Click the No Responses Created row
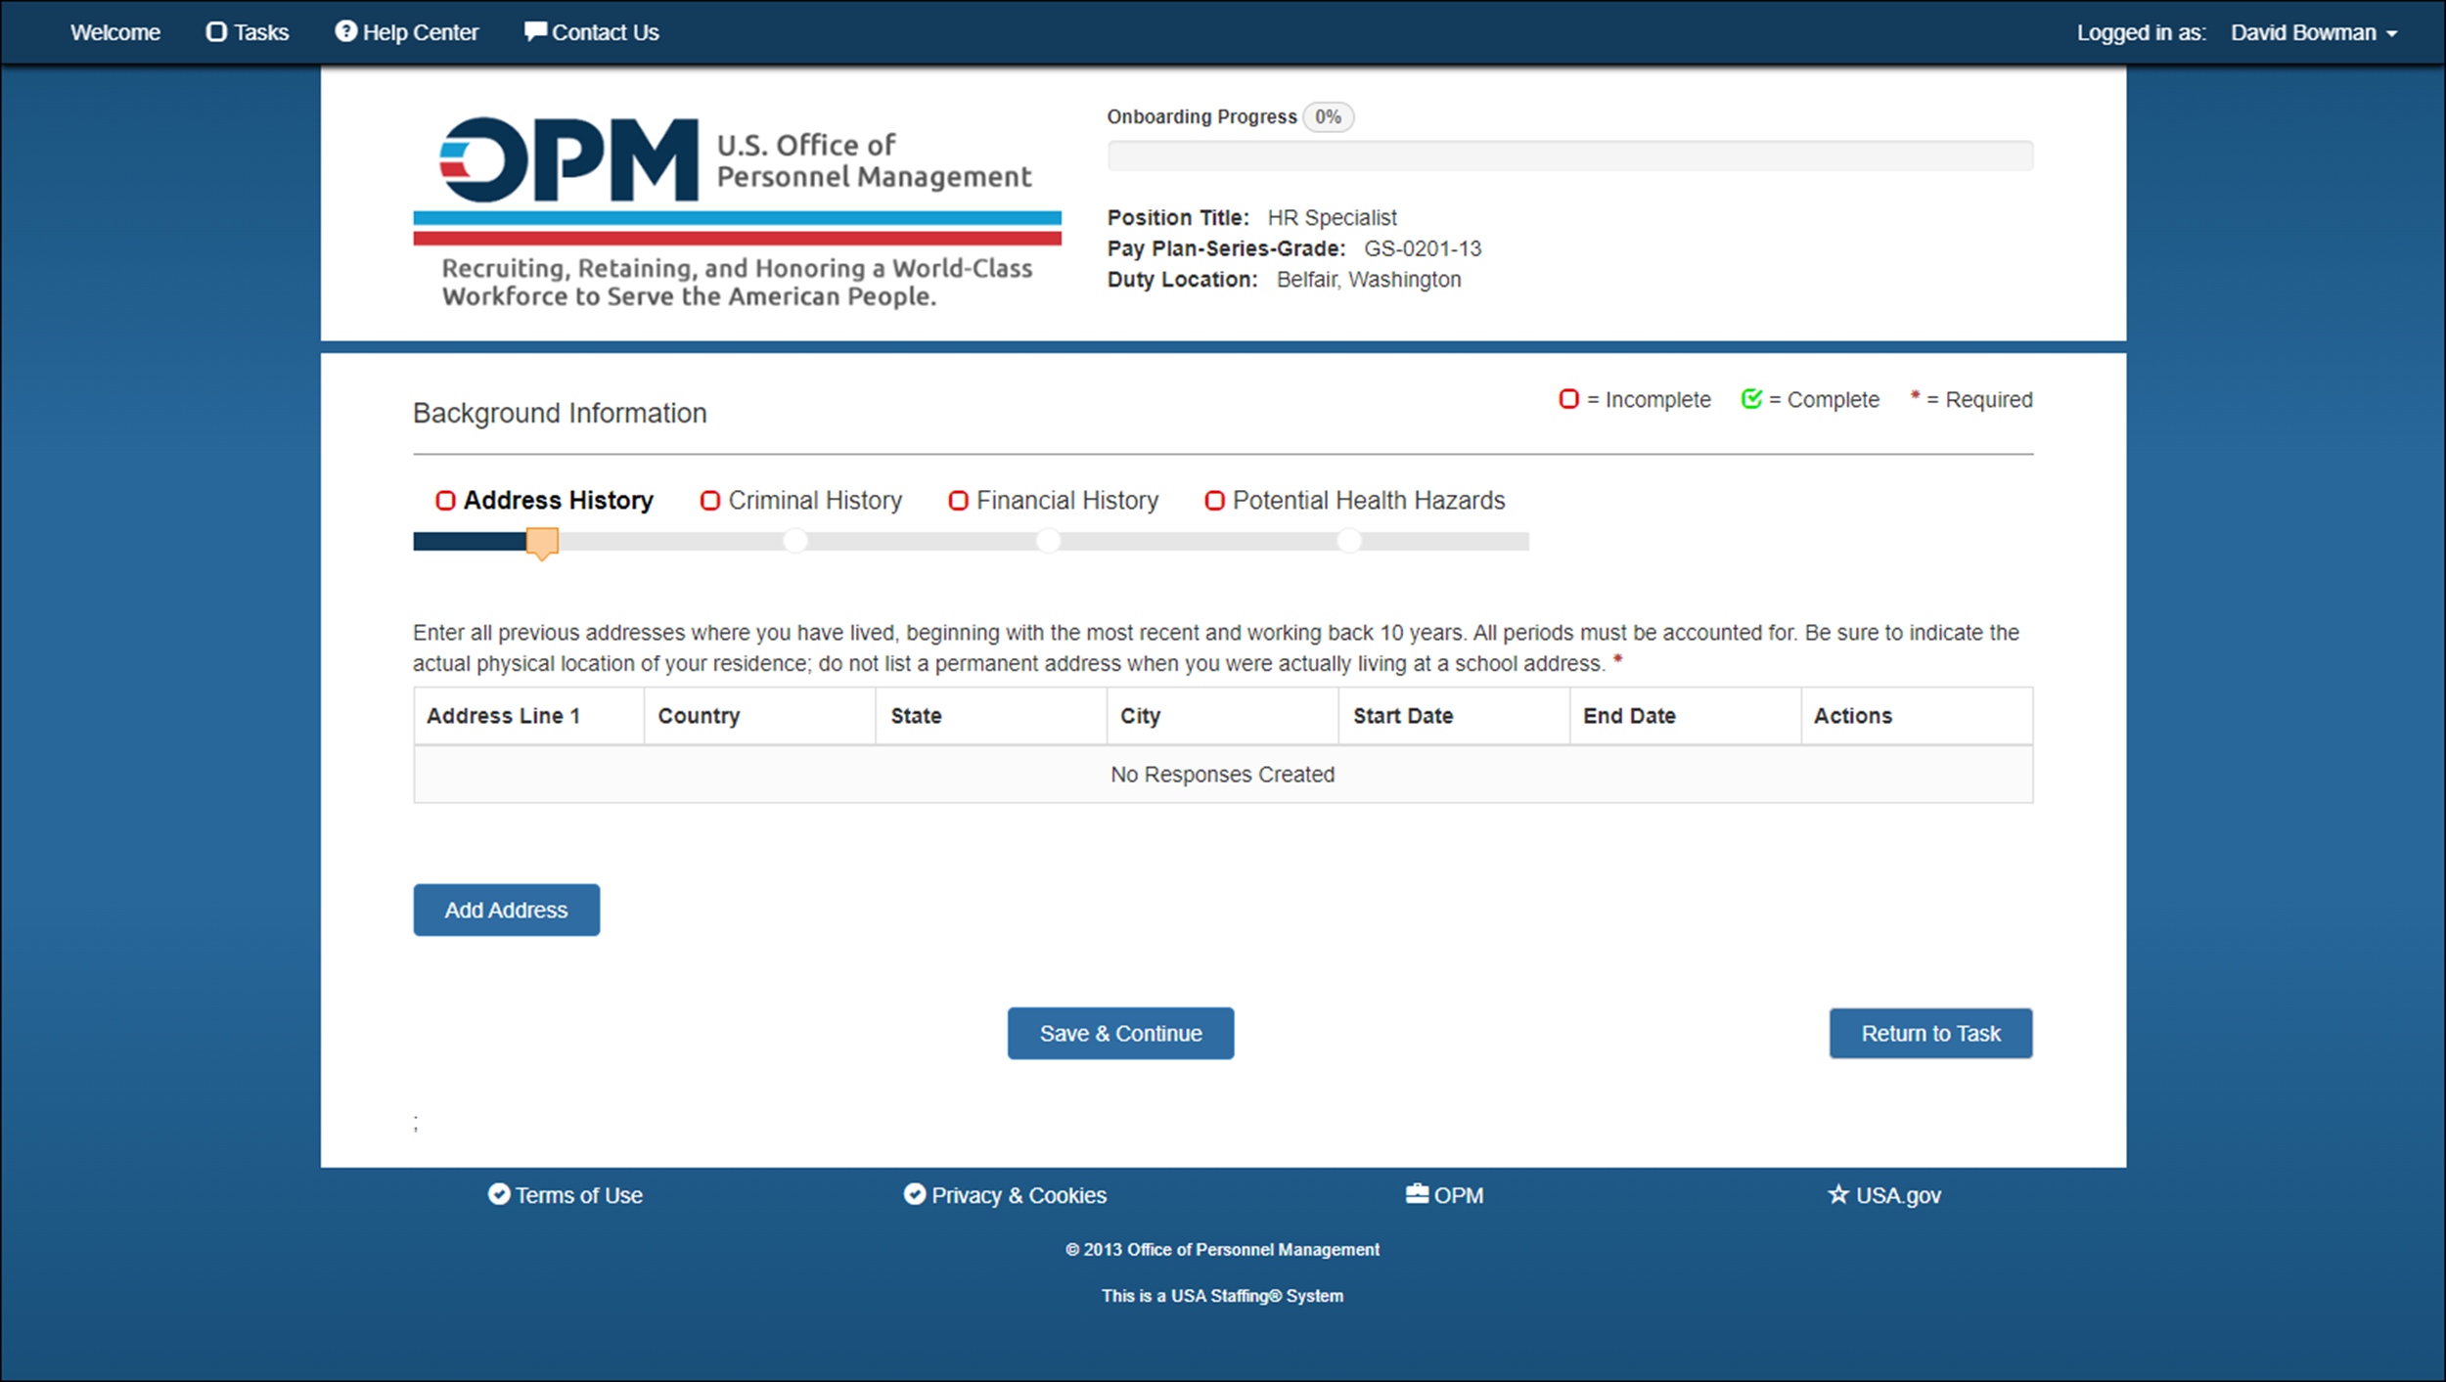Image resolution: width=2446 pixels, height=1382 pixels. tap(1223, 775)
